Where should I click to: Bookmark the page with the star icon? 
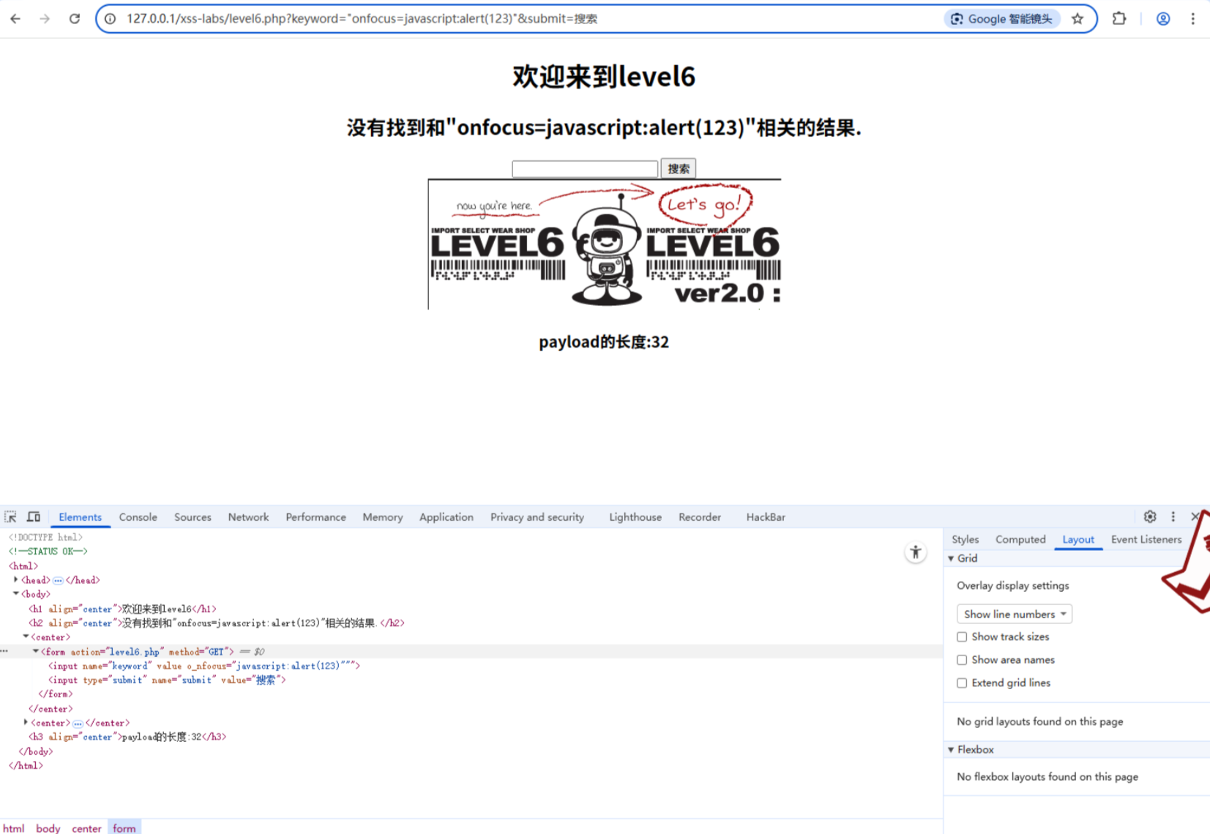[x=1077, y=18]
